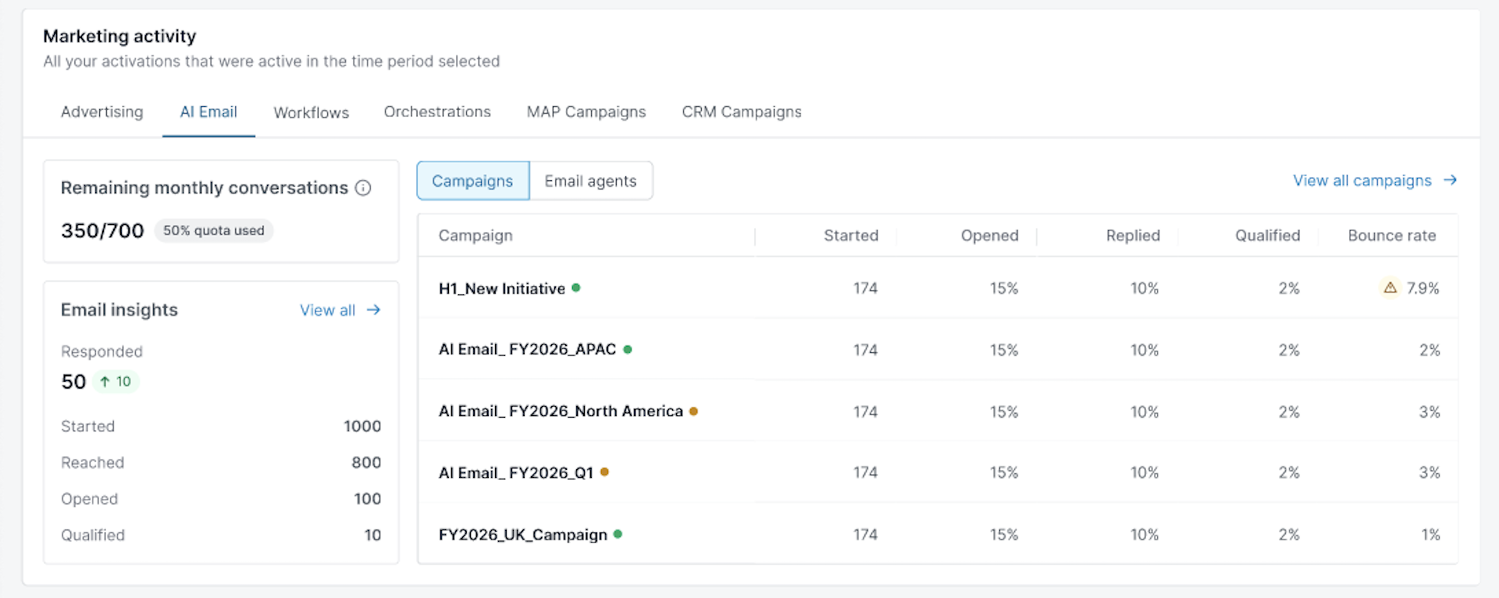Select the Campaigns segment

(x=472, y=180)
